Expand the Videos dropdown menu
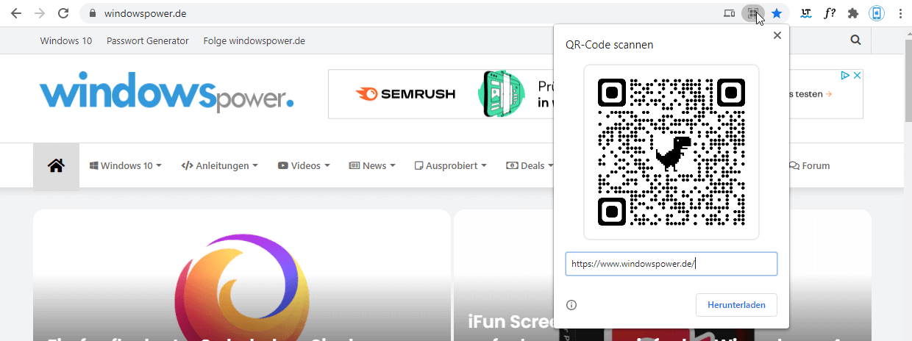Image resolution: width=912 pixels, height=341 pixels. click(x=304, y=166)
